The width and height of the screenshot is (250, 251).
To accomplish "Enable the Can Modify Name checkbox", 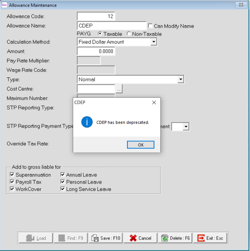I will point(151,26).
